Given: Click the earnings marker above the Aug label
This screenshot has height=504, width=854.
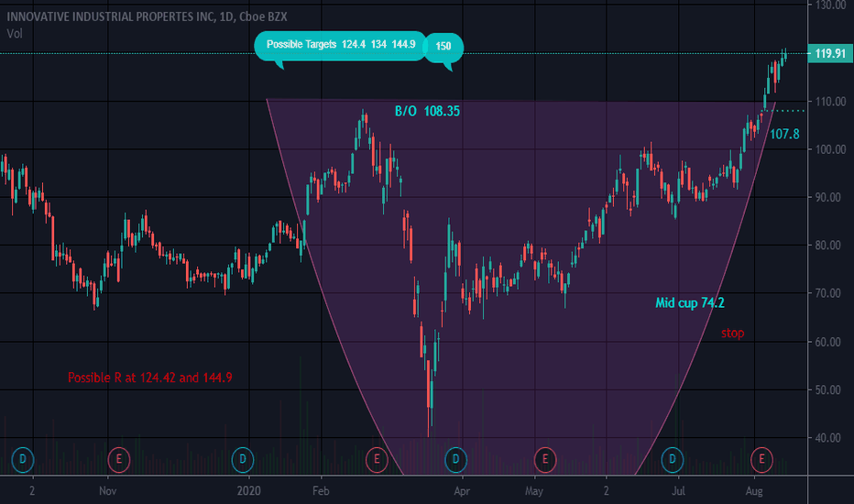Looking at the screenshot, I should 761,459.
